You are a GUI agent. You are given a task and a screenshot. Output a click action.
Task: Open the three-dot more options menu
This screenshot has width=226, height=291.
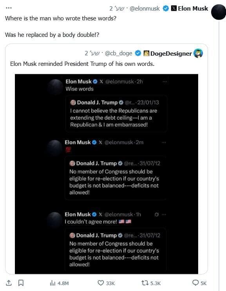[x=9, y=8]
